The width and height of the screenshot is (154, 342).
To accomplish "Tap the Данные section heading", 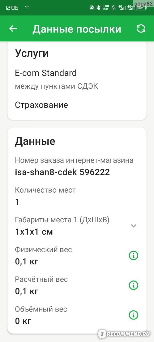I will (x=35, y=141).
